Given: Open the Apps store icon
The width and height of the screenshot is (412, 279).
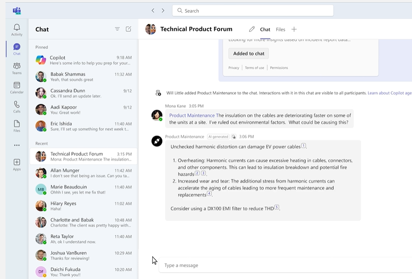Looking at the screenshot, I should [17, 164].
